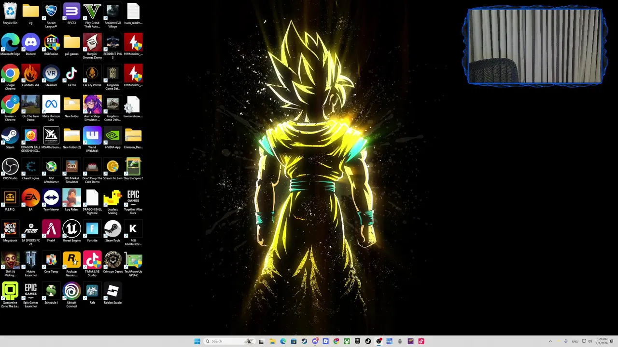Launch Discord from the desktop shortcut
The image size is (618, 347).
tap(30, 45)
